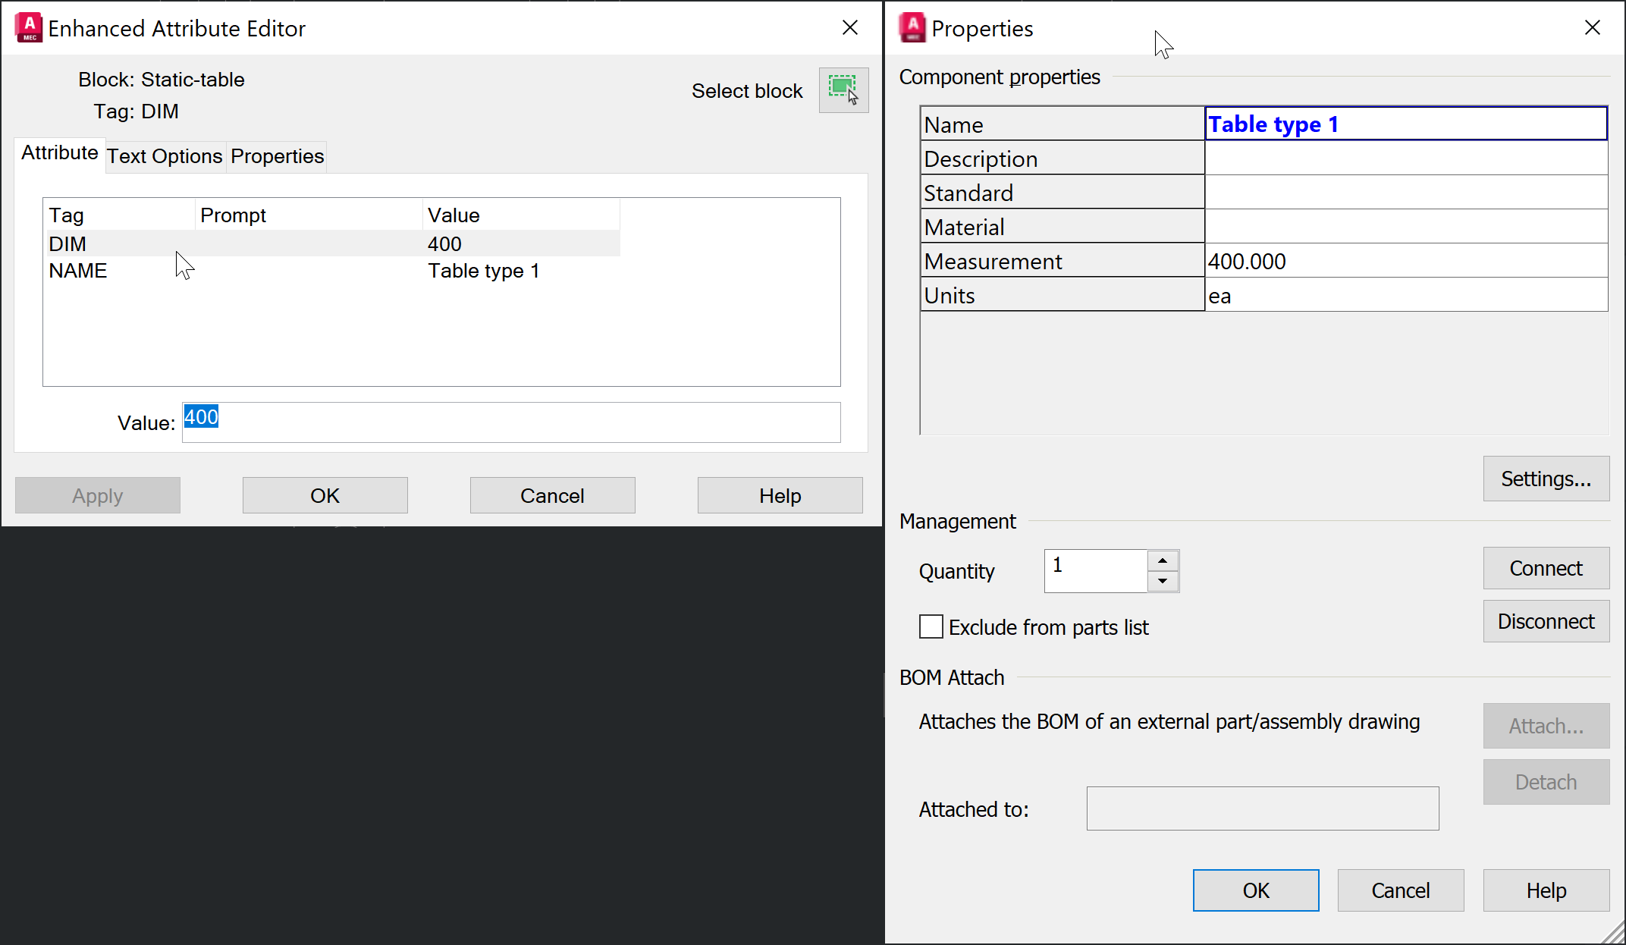The height and width of the screenshot is (945, 1626).
Task: Open Help from the Enhanced Attribute Editor
Action: (x=780, y=494)
